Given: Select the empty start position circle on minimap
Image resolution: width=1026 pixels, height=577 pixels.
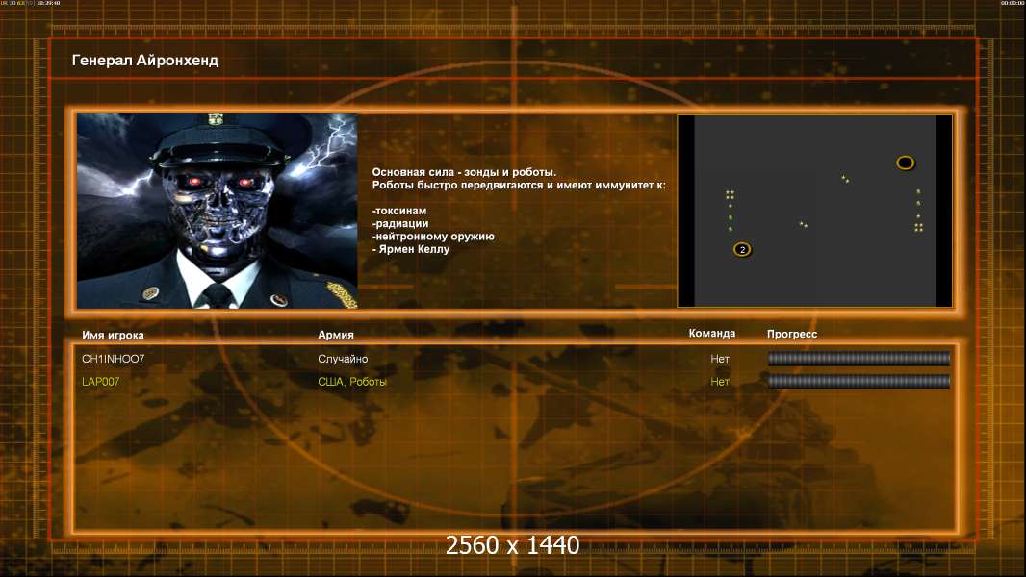Looking at the screenshot, I should point(905,163).
